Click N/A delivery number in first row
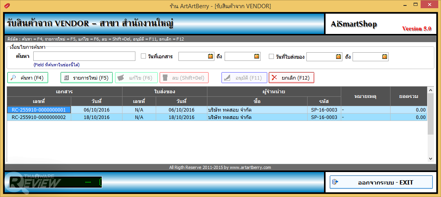The height and width of the screenshot is (197, 441). click(139, 110)
